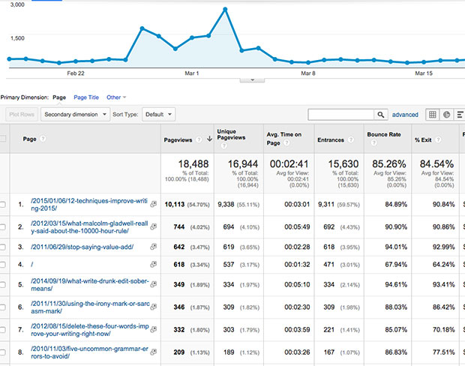
Task: Switch to data table grid view icon
Action: (433, 115)
